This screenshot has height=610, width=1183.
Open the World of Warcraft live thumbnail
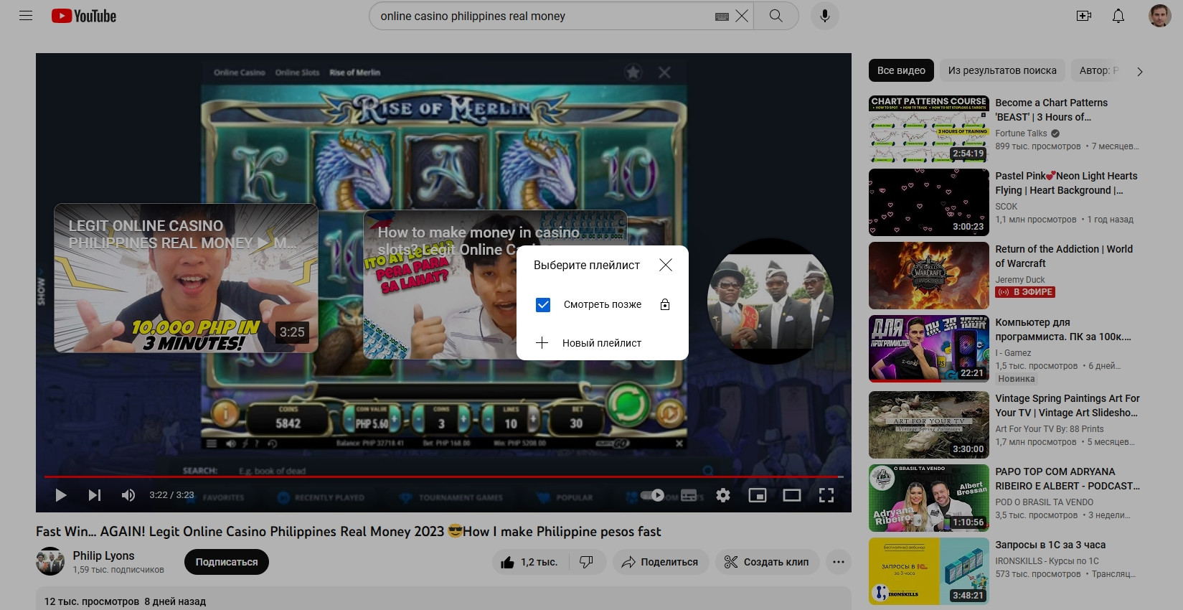(x=929, y=276)
